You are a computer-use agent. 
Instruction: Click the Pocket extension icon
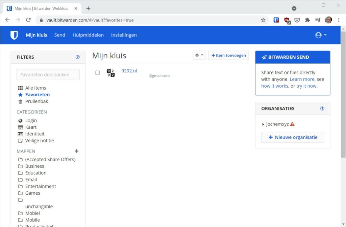click(x=297, y=20)
